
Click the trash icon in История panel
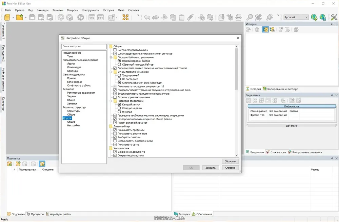[x=257, y=30]
